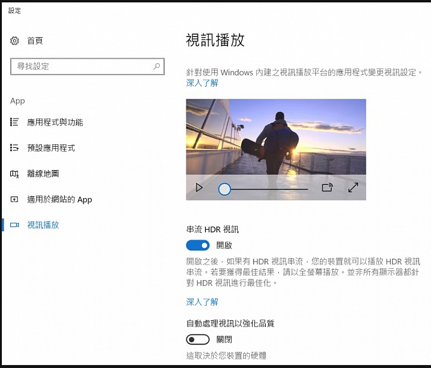Click the Video playback camera icon
The height and width of the screenshot is (368, 431).
tap(14, 225)
